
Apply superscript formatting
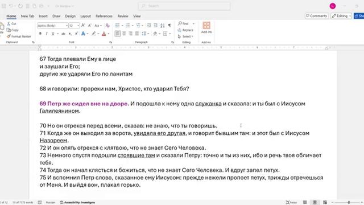tap(76, 34)
